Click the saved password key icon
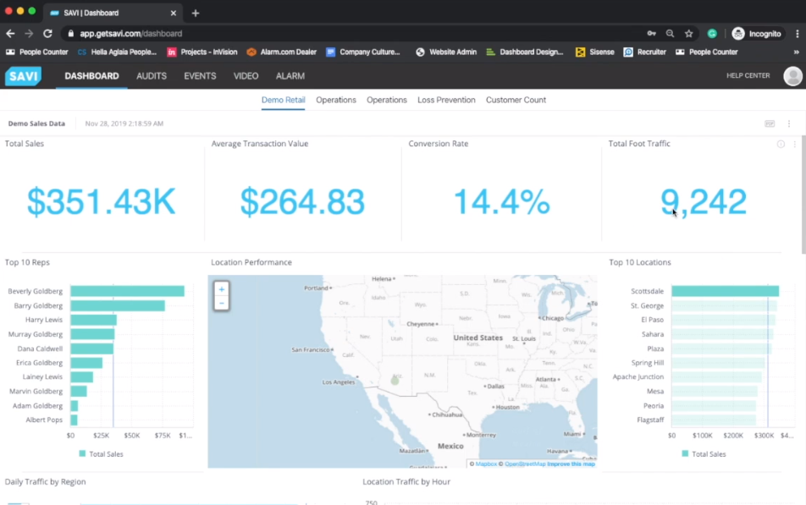The width and height of the screenshot is (806, 505). (x=651, y=33)
